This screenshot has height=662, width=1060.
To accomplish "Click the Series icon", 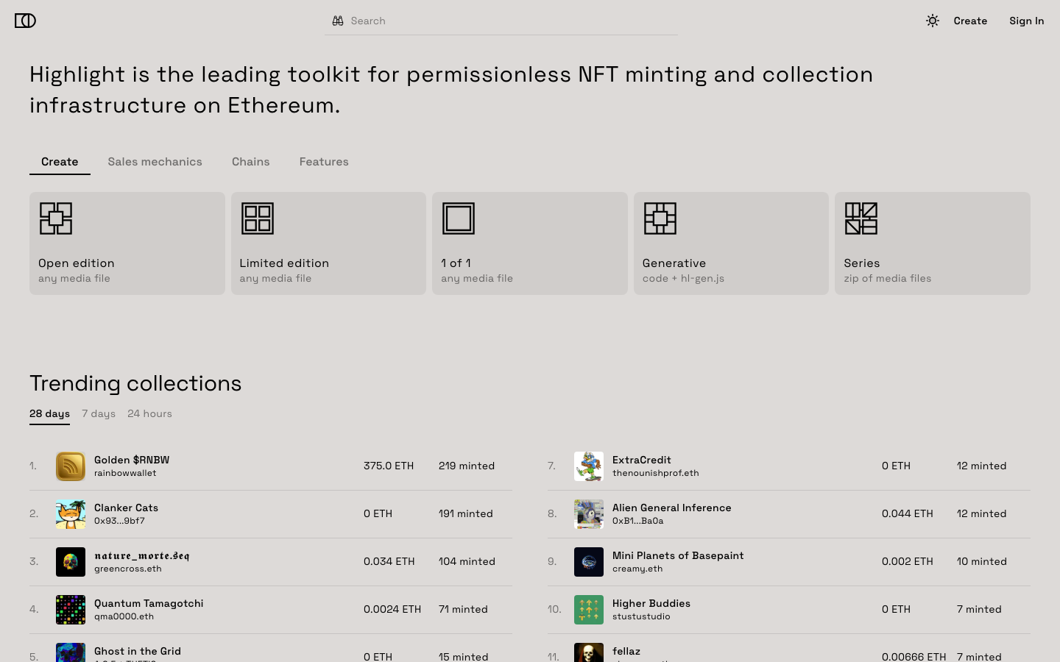I will (861, 218).
